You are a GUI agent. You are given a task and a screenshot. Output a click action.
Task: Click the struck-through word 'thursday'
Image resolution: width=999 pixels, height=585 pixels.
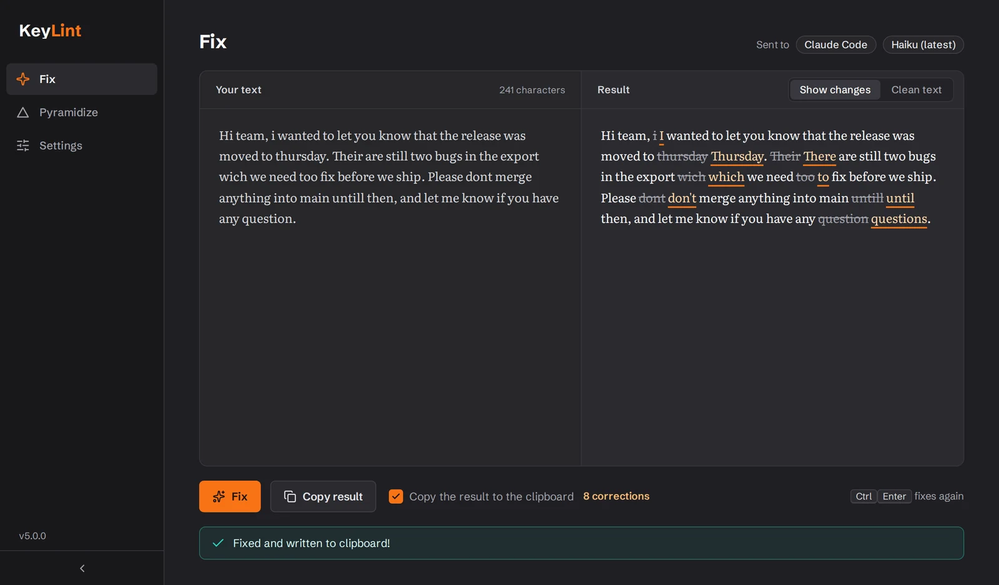682,157
